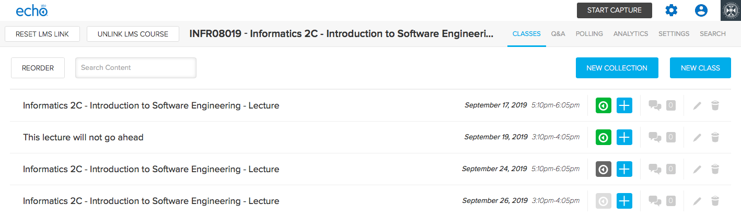Open discussion comments icon for September 24 lecture

655,169
